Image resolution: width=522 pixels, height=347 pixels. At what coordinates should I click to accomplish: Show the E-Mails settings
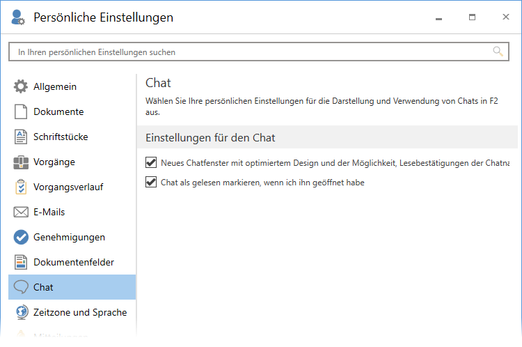(72, 212)
